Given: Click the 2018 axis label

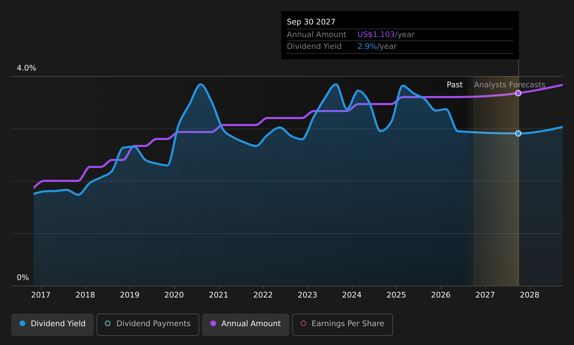Looking at the screenshot, I should [x=85, y=295].
